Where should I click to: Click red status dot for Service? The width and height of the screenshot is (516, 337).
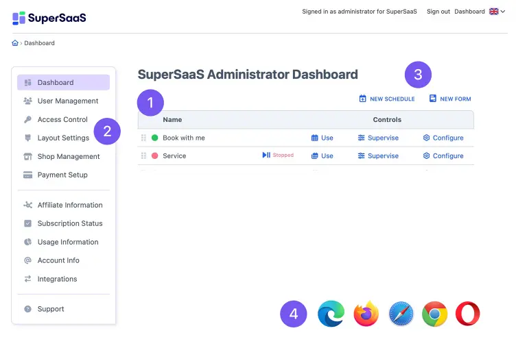(154, 156)
